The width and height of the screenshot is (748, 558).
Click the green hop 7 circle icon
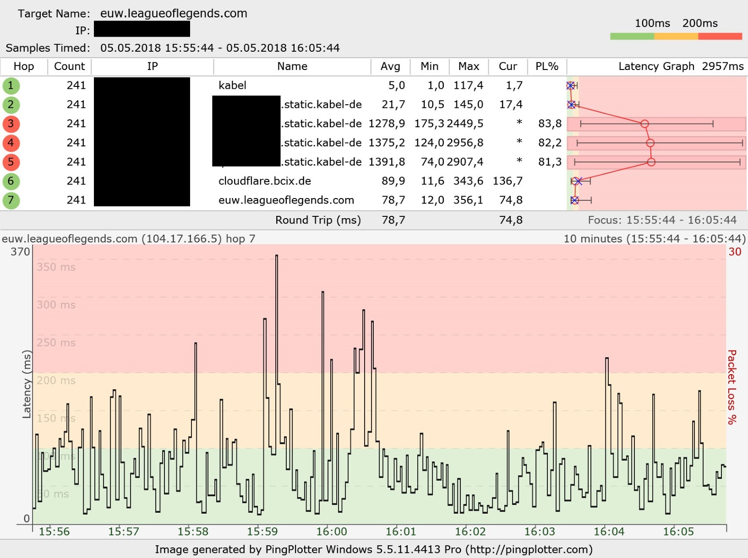point(11,200)
